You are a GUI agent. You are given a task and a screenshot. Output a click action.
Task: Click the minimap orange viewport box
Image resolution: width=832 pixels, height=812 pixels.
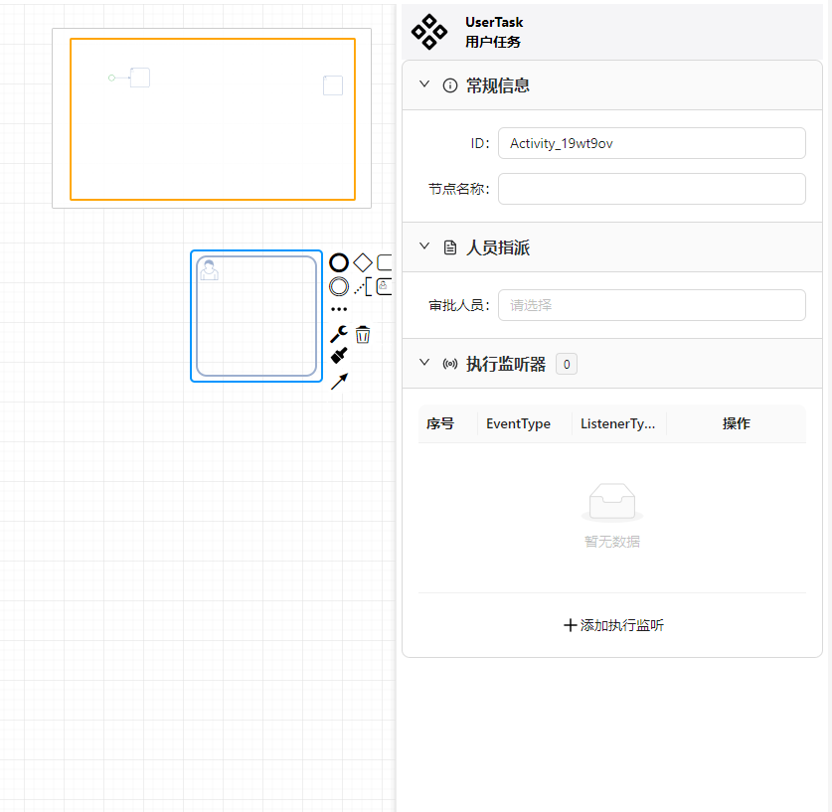[213, 119]
